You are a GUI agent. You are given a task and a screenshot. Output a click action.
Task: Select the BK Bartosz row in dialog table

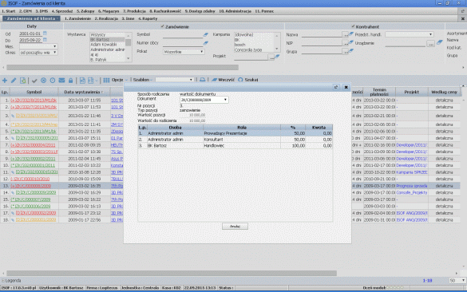point(235,145)
